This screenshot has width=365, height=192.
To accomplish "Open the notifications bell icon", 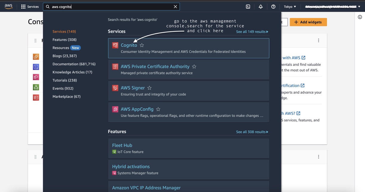I will (x=260, y=6).
